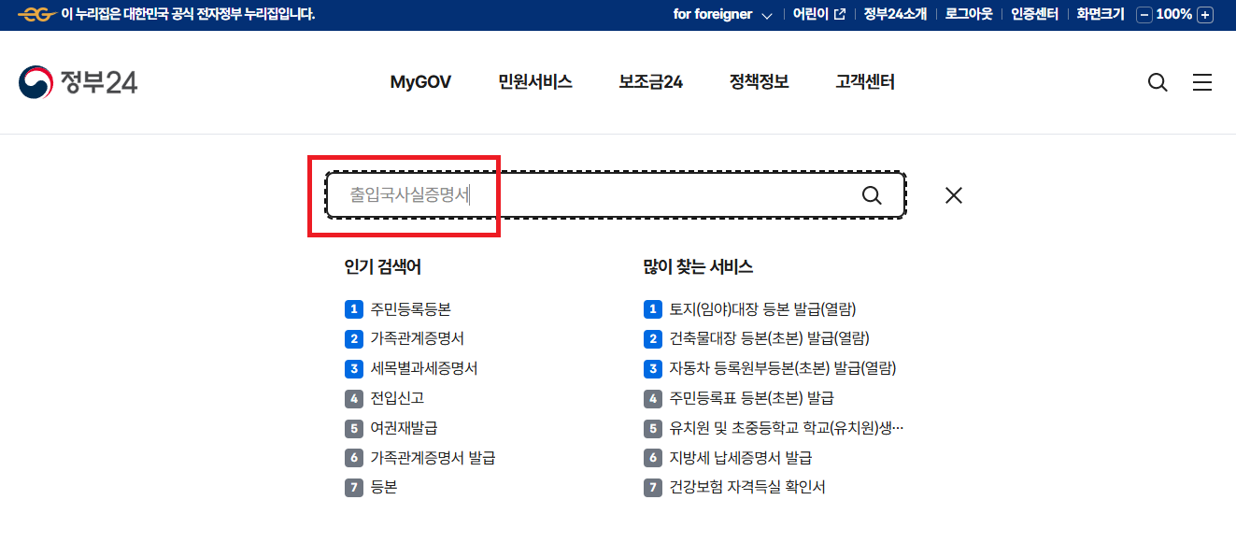The width and height of the screenshot is (1236, 557).
Task: Close the search overlay with the X icon
Action: pyautogui.click(x=953, y=194)
